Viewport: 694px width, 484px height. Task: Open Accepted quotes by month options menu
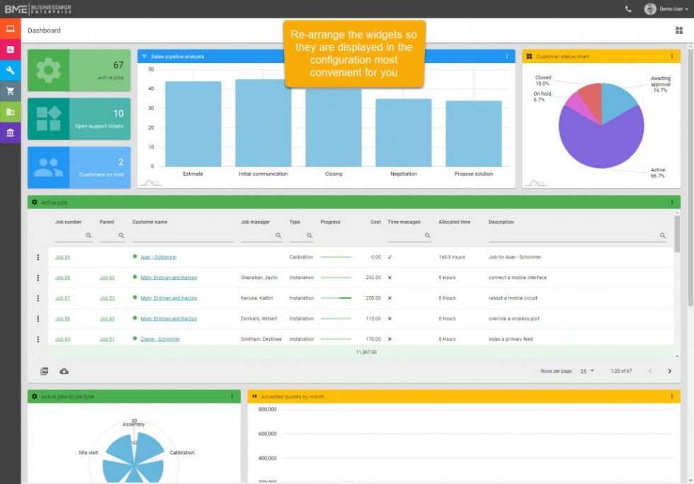click(x=672, y=396)
